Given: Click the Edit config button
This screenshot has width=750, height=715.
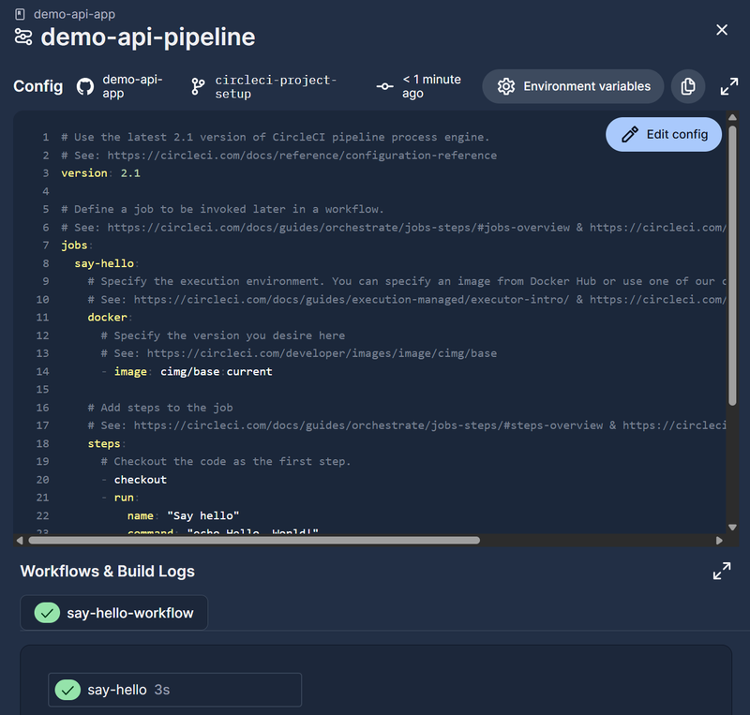Looking at the screenshot, I should [x=664, y=134].
